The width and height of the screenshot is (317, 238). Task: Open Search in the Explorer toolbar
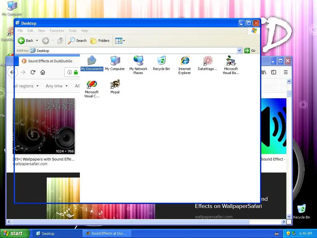[x=77, y=41]
